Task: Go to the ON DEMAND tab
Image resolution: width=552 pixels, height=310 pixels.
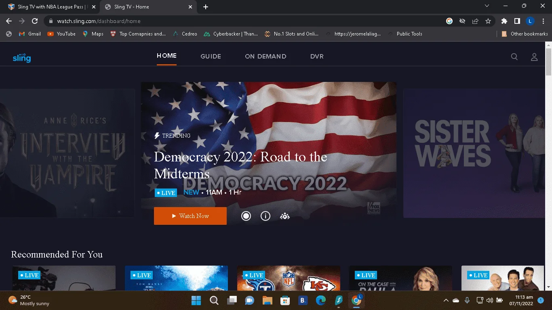Action: click(x=265, y=57)
